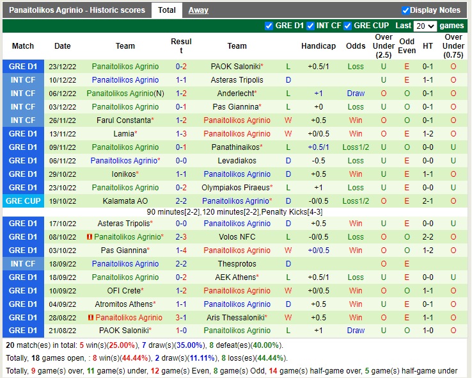Click the 2-1 HT score on Kalamata row
The image size is (472, 378).
(428, 201)
